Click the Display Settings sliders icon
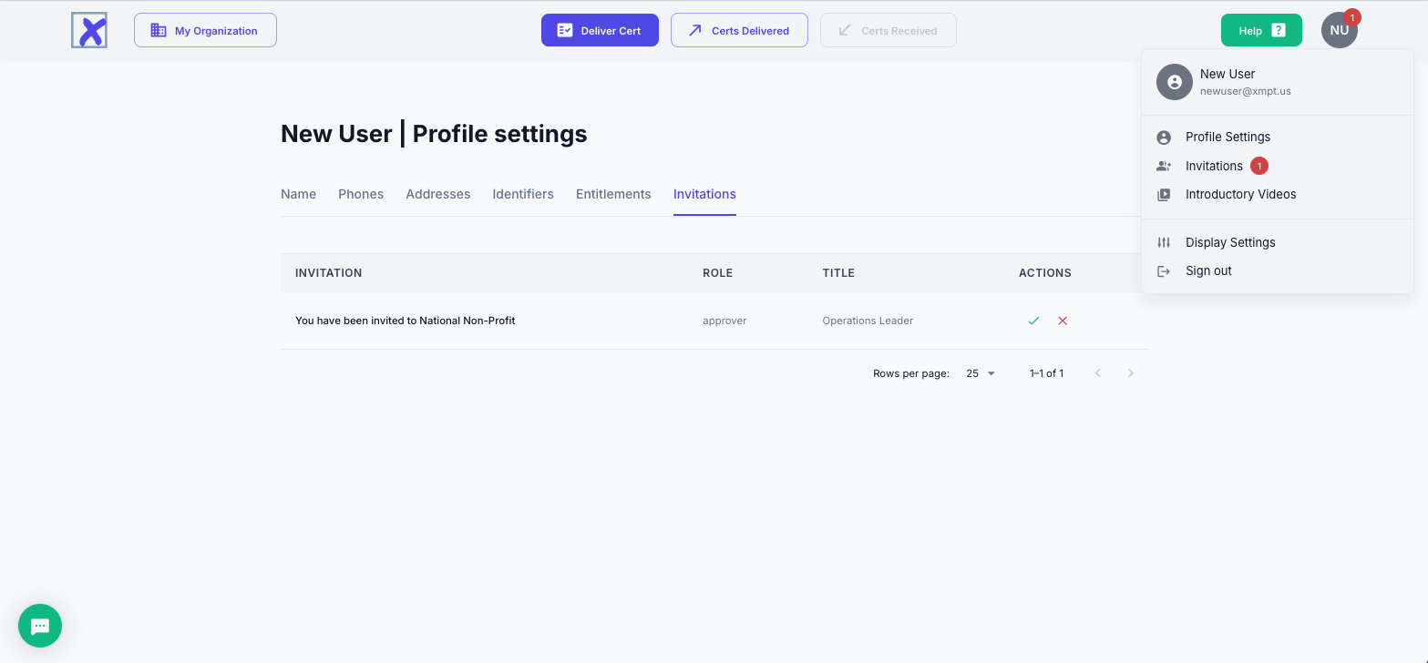Image resolution: width=1428 pixels, height=663 pixels. [x=1164, y=242]
